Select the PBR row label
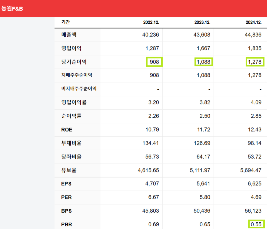This screenshot has height=229, width=269. pyautogui.click(x=67, y=224)
